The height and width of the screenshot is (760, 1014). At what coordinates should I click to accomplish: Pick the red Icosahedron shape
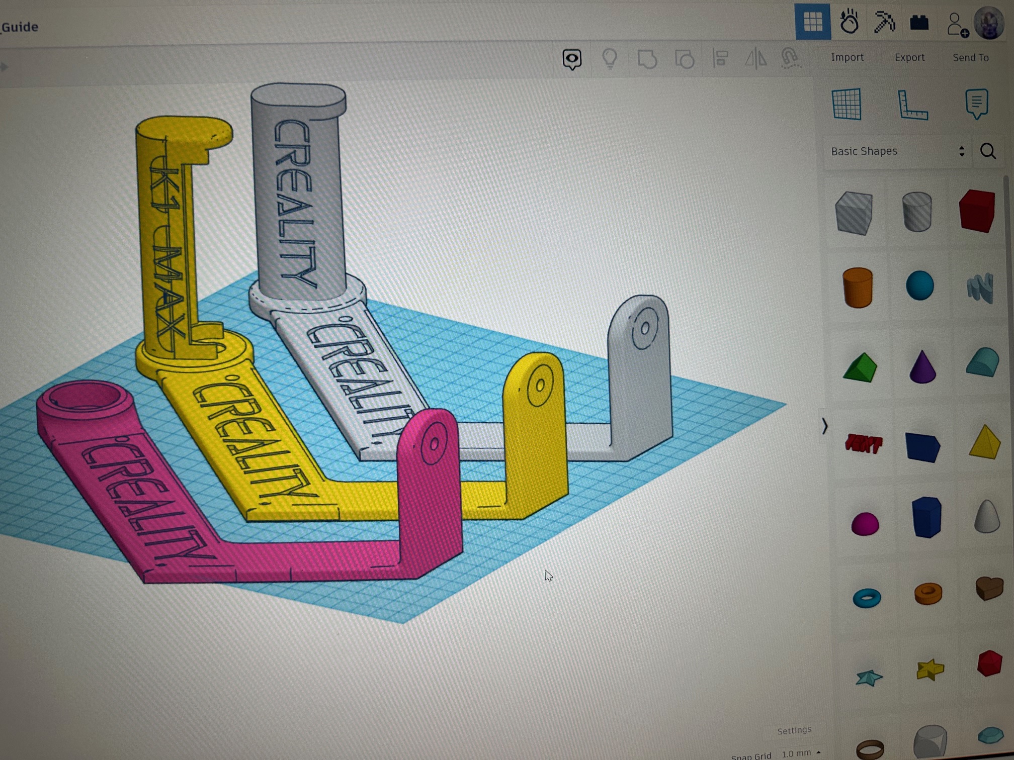(989, 663)
